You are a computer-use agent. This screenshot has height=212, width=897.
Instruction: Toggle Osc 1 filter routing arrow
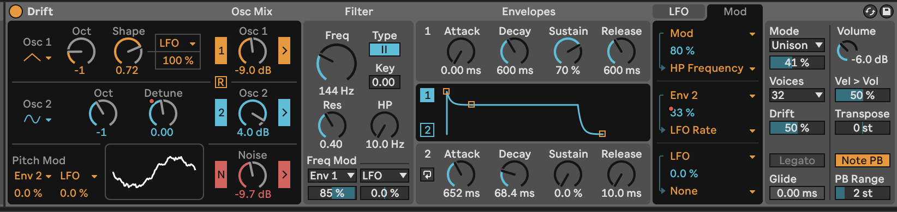tap(284, 51)
